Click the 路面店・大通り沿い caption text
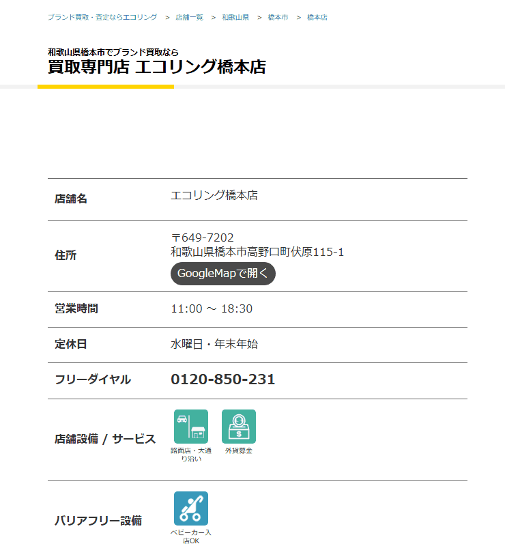Screen dimensions: 505x546 pyautogui.click(x=191, y=455)
